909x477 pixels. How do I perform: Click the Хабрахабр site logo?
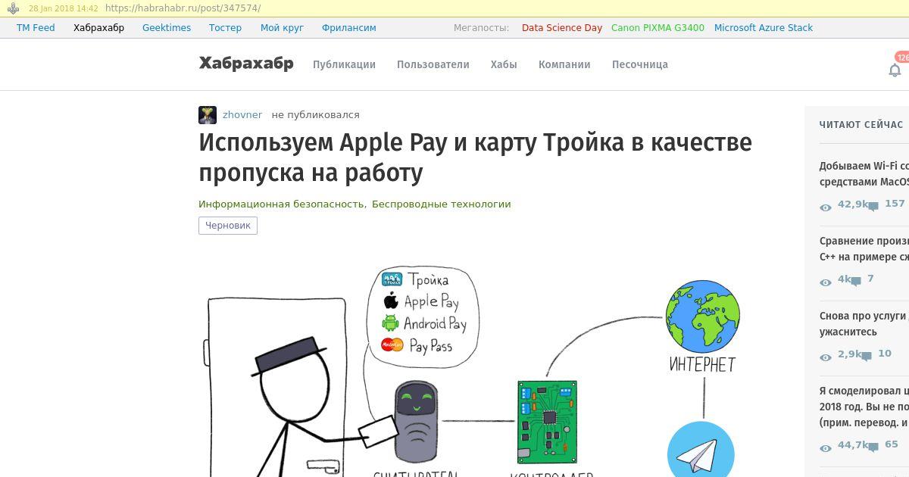(x=246, y=63)
